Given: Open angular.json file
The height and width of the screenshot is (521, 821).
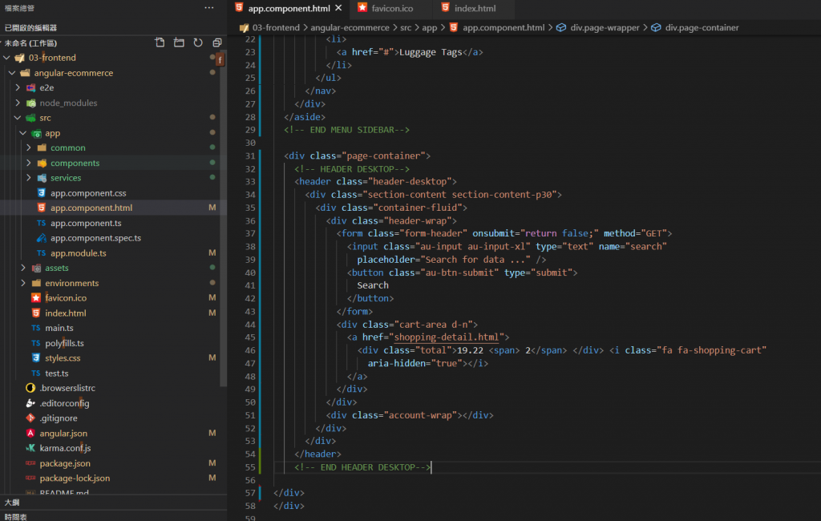Looking at the screenshot, I should [63, 433].
